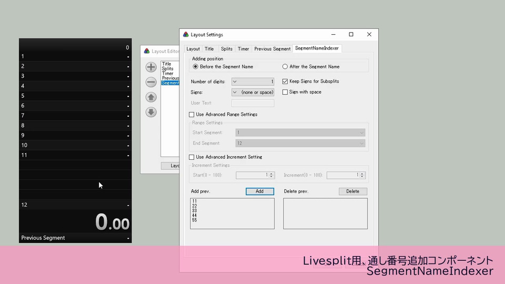Select the SegmentNameIndexer tab

317,48
